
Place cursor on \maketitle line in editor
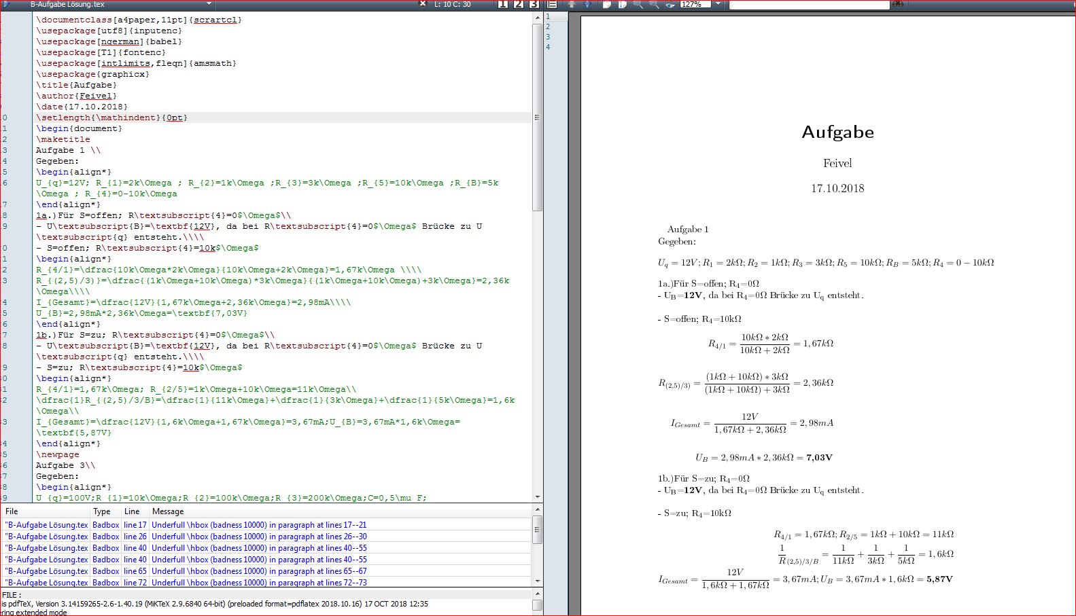click(63, 139)
